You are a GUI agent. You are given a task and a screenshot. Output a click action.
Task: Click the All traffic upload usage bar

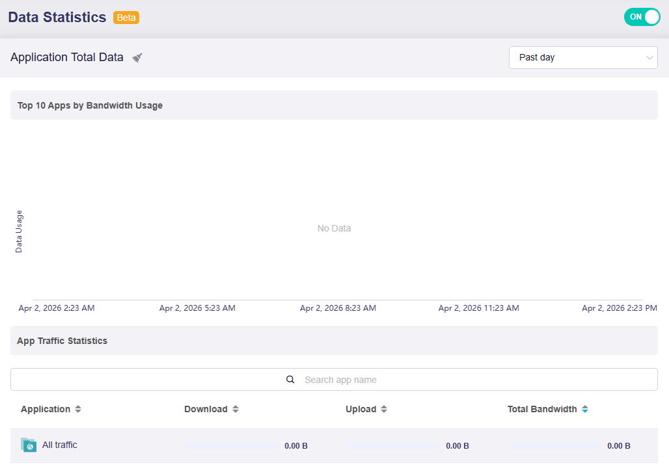[393, 446]
